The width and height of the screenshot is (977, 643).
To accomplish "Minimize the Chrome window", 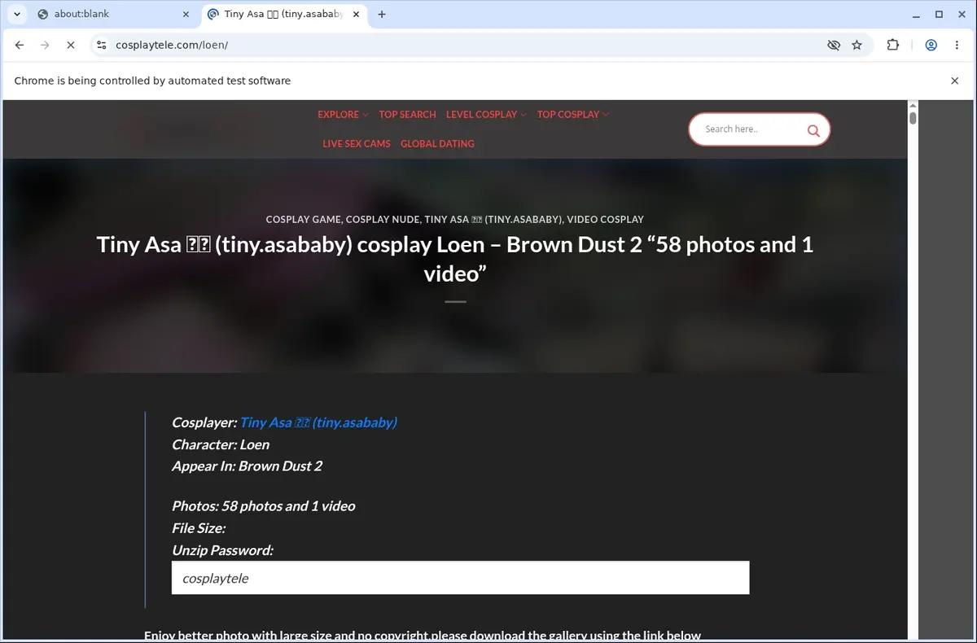I will (x=917, y=14).
